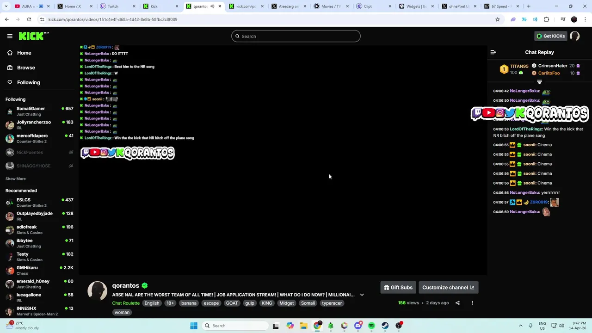Click the ZOR0919 username in chat replay
This screenshot has height=333, width=592.
539,202
